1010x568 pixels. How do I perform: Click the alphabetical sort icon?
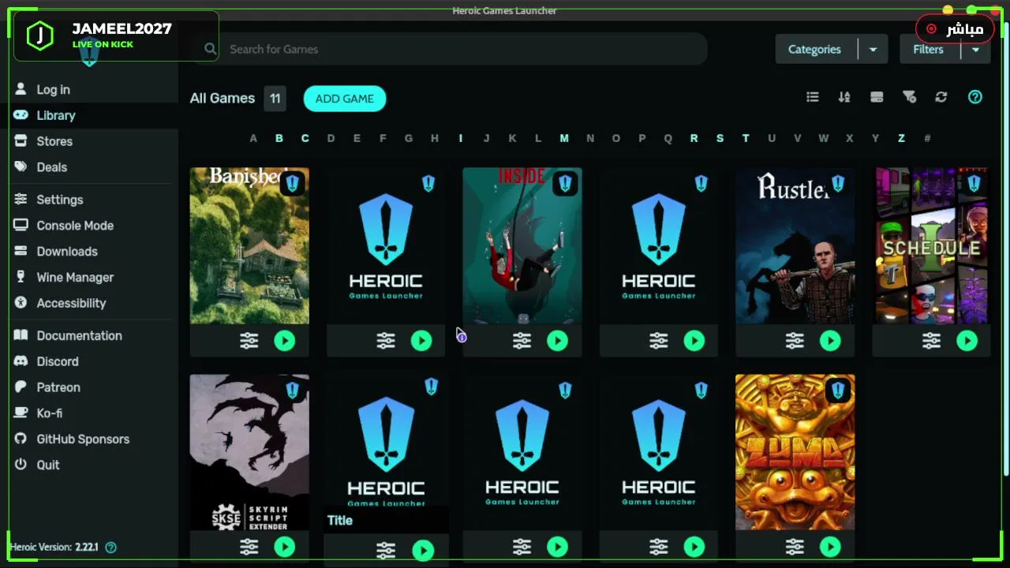coord(844,97)
